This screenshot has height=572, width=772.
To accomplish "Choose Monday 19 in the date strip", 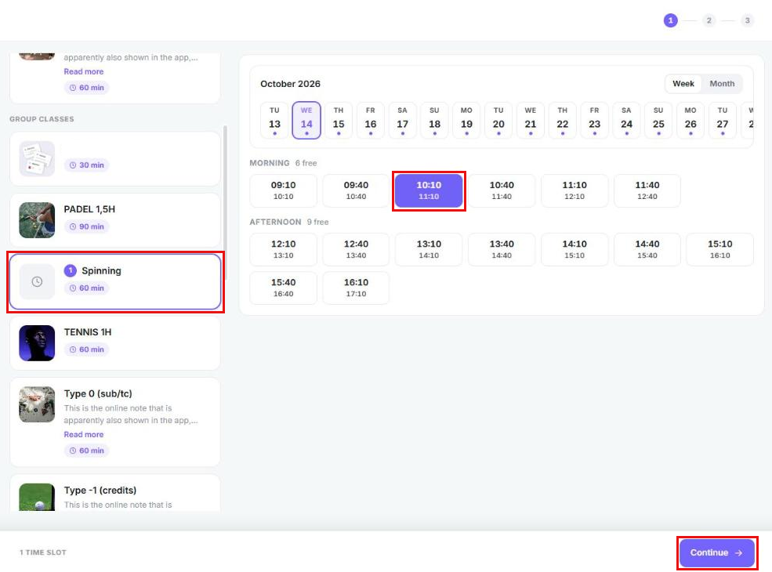I will coord(466,120).
